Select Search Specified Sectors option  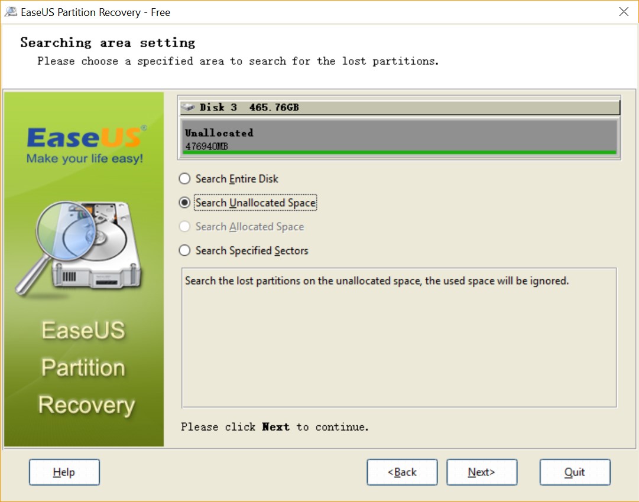(185, 250)
